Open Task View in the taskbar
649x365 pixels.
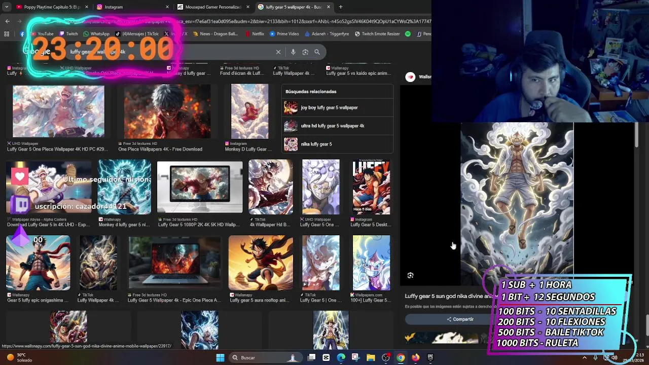click(312, 357)
